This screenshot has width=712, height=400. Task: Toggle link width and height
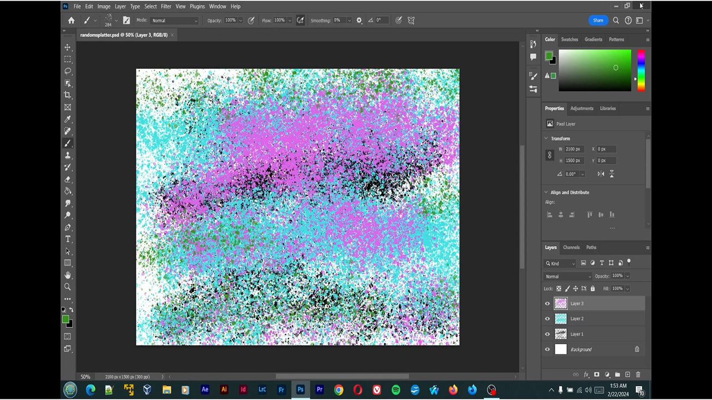550,155
